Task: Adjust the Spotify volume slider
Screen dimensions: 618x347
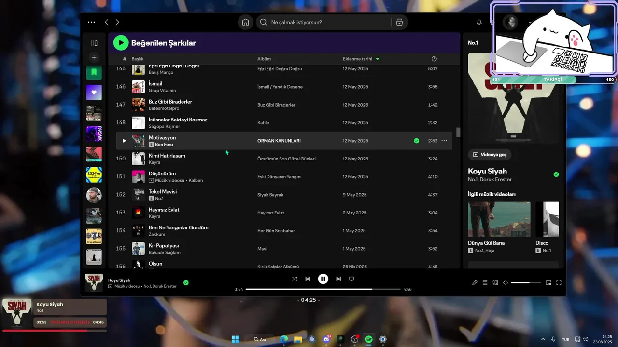Action: pos(525,283)
